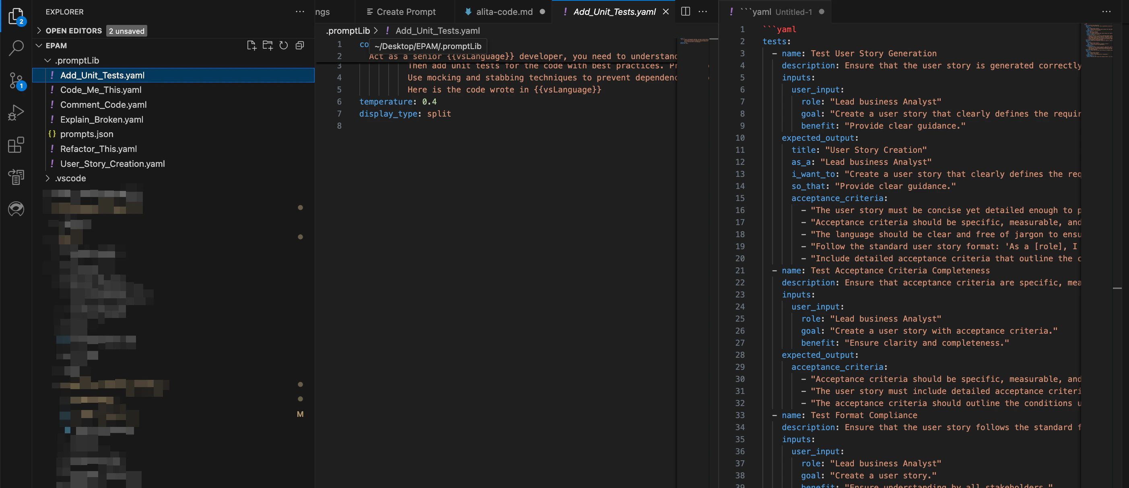Close the Add_Unit_Tests.yaml tab

click(x=666, y=12)
